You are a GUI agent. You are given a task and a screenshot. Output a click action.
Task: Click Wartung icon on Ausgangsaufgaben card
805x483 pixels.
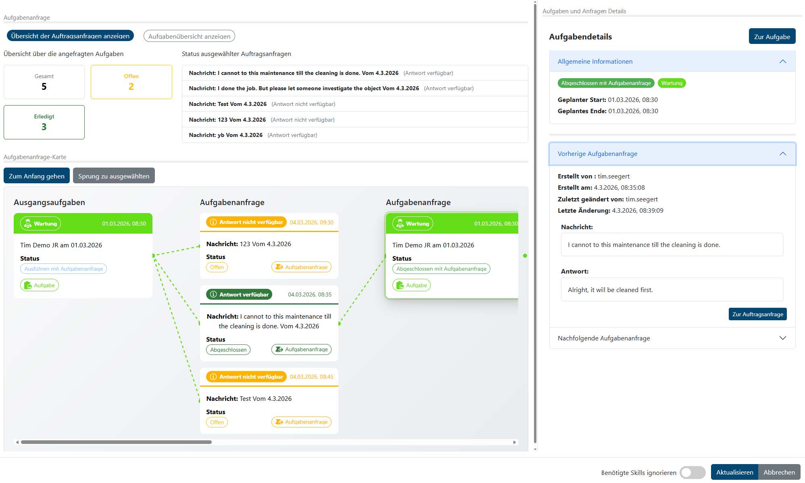tap(28, 224)
